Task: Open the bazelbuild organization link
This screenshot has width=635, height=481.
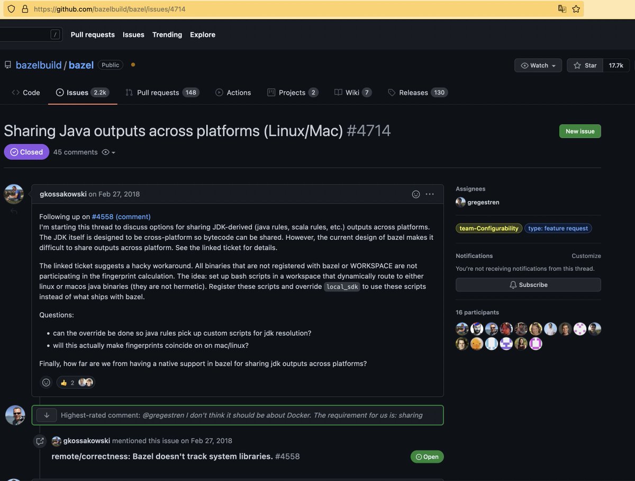Action: (39, 65)
